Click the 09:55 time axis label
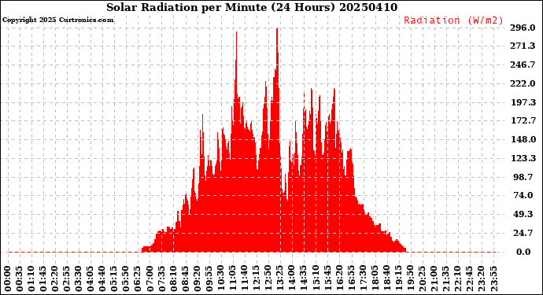Image resolution: width=543 pixels, height=295 pixels. pos(209,279)
